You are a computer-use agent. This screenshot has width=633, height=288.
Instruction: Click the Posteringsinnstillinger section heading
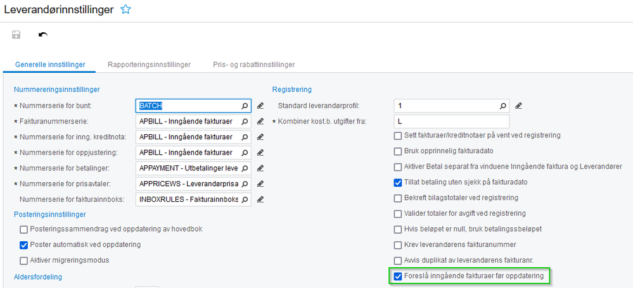(x=50, y=215)
